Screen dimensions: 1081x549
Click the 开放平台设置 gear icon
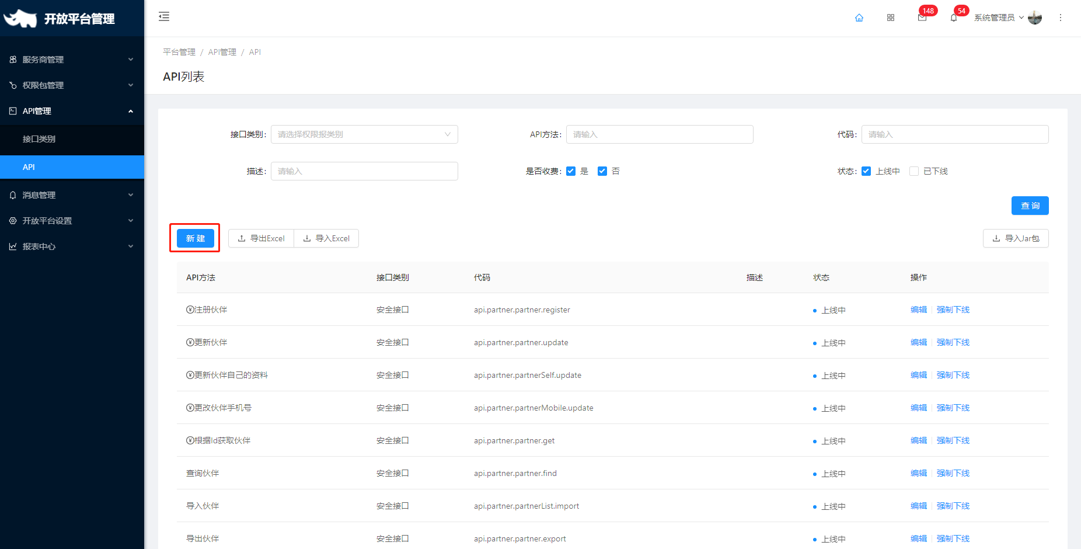(x=13, y=221)
